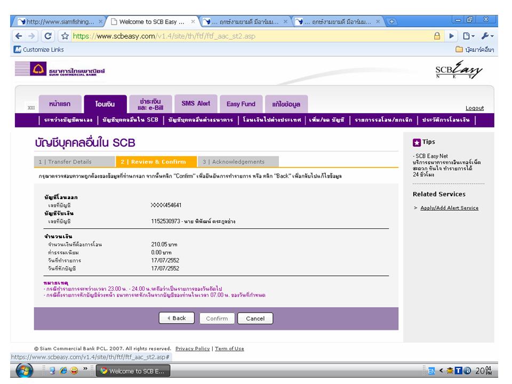Click step 1 Transfer Details

pyautogui.click(x=75, y=162)
